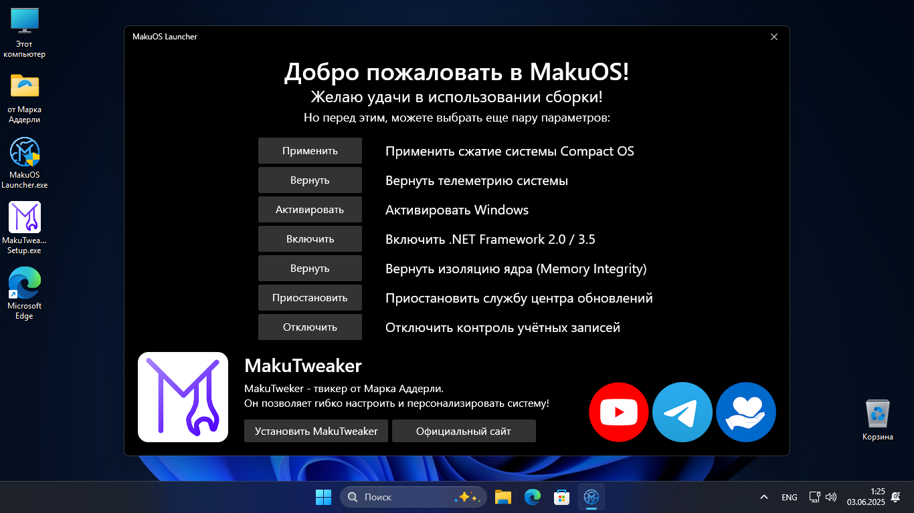Click the large MakuTweaker wrench logo
The height and width of the screenshot is (513, 914).
click(183, 397)
